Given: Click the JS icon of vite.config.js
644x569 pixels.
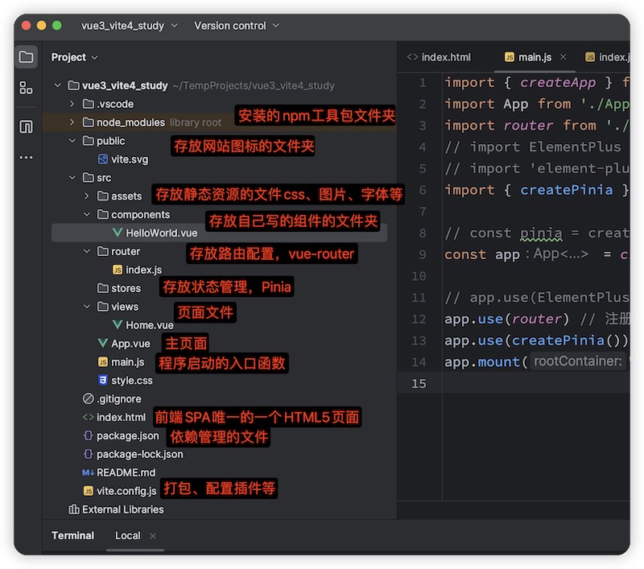Looking at the screenshot, I should tap(89, 491).
